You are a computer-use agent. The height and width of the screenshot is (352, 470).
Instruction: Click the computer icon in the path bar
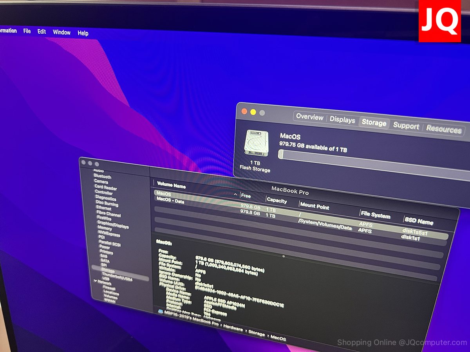coord(161,311)
